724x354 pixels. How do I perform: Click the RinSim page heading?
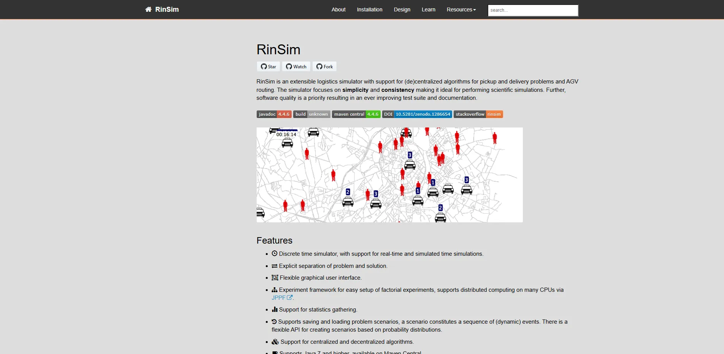(278, 50)
